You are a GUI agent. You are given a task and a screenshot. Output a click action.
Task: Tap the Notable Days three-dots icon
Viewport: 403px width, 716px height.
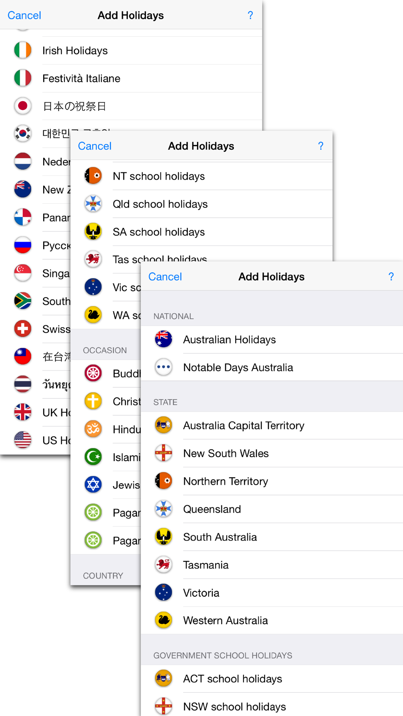click(164, 367)
